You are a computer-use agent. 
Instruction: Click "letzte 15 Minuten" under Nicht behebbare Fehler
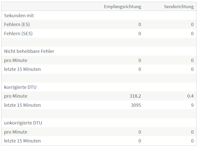pos(22,69)
